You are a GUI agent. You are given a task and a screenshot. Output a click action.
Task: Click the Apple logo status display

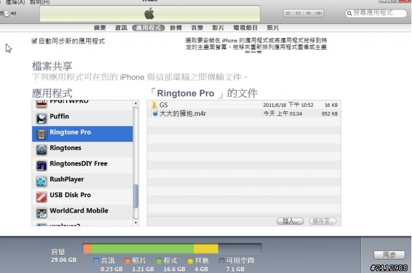150,14
